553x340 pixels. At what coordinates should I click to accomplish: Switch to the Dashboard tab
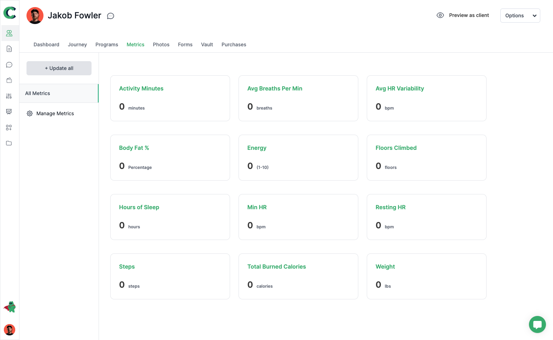pyautogui.click(x=46, y=45)
